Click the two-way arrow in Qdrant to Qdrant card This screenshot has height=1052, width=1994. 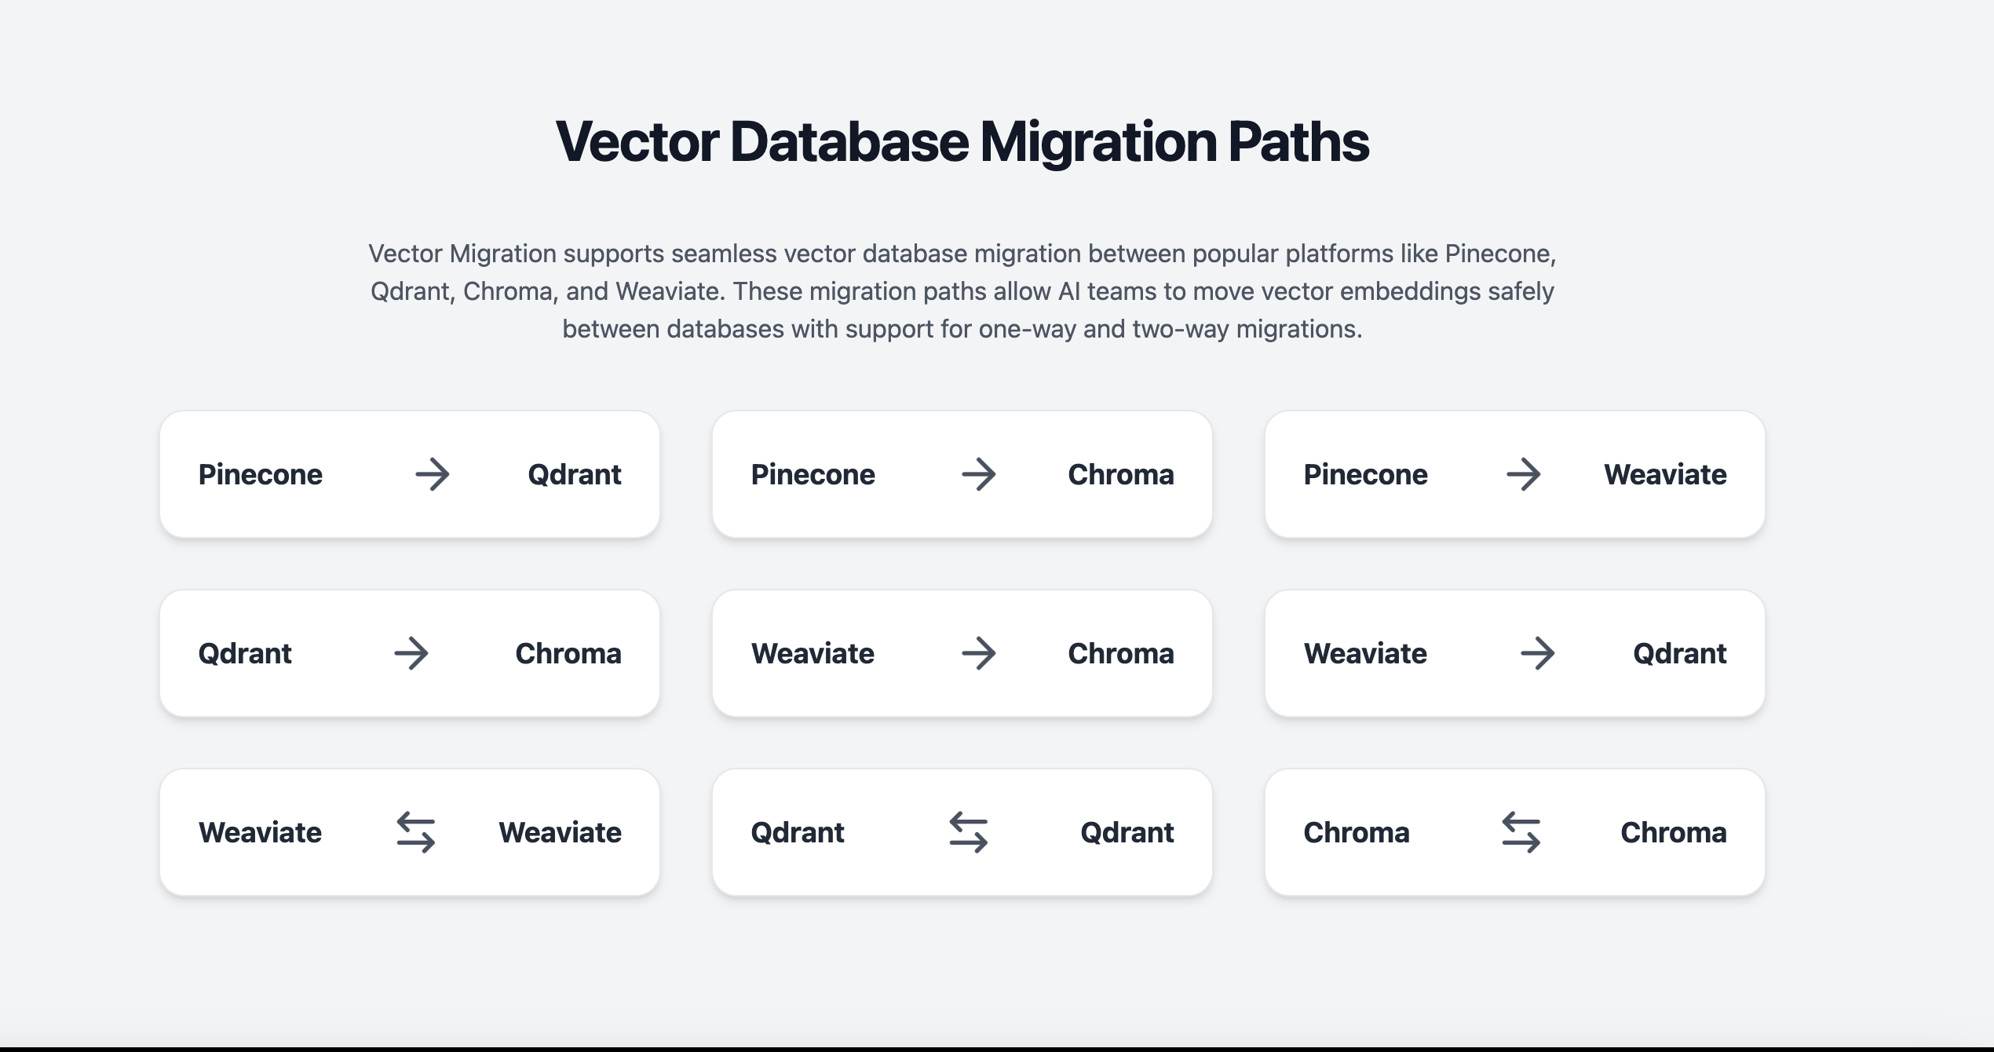point(968,832)
